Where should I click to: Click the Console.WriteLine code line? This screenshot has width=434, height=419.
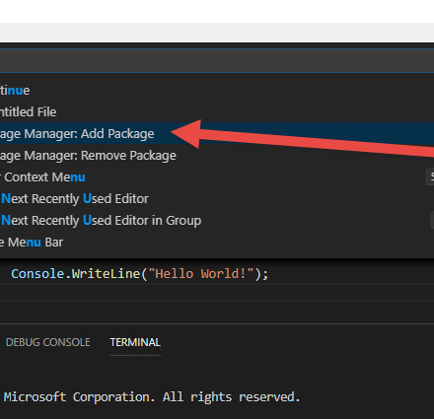[140, 274]
